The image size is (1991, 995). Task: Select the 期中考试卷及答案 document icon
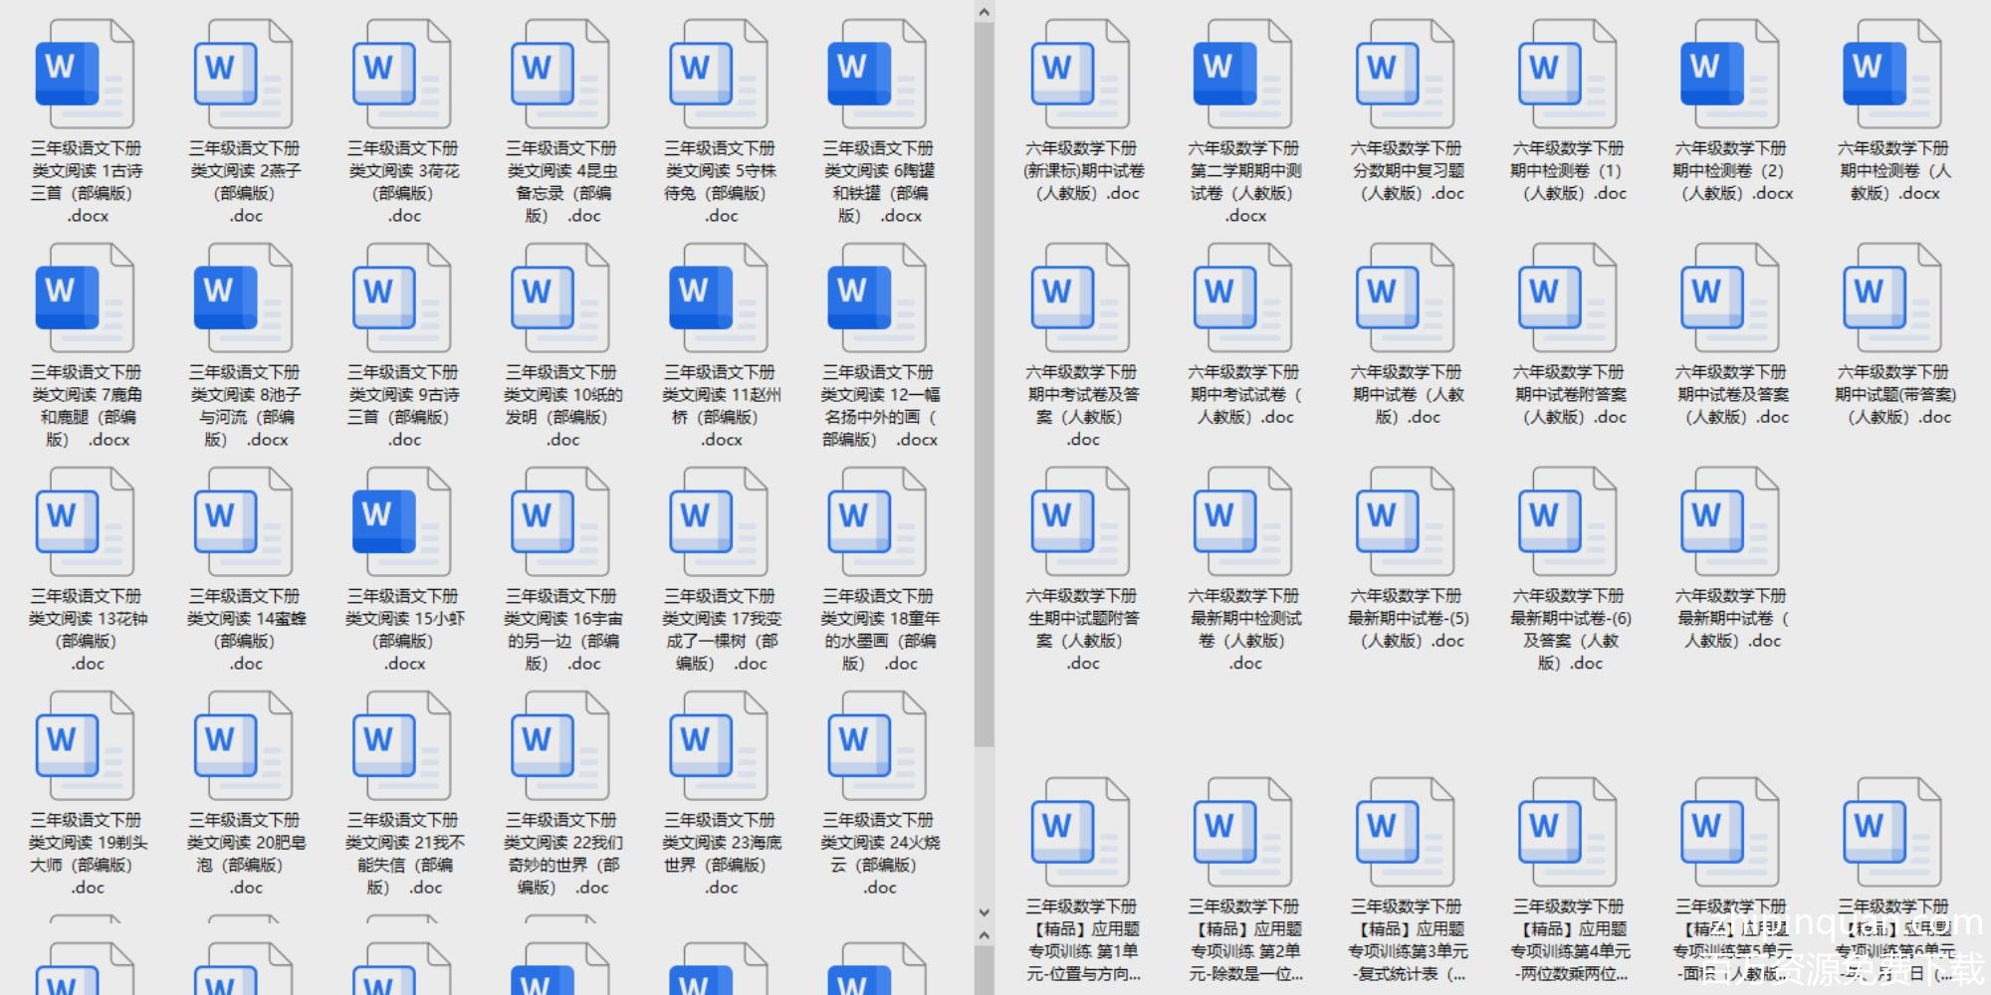tap(1081, 298)
